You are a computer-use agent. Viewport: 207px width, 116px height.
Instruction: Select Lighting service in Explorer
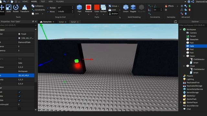pos(190,79)
